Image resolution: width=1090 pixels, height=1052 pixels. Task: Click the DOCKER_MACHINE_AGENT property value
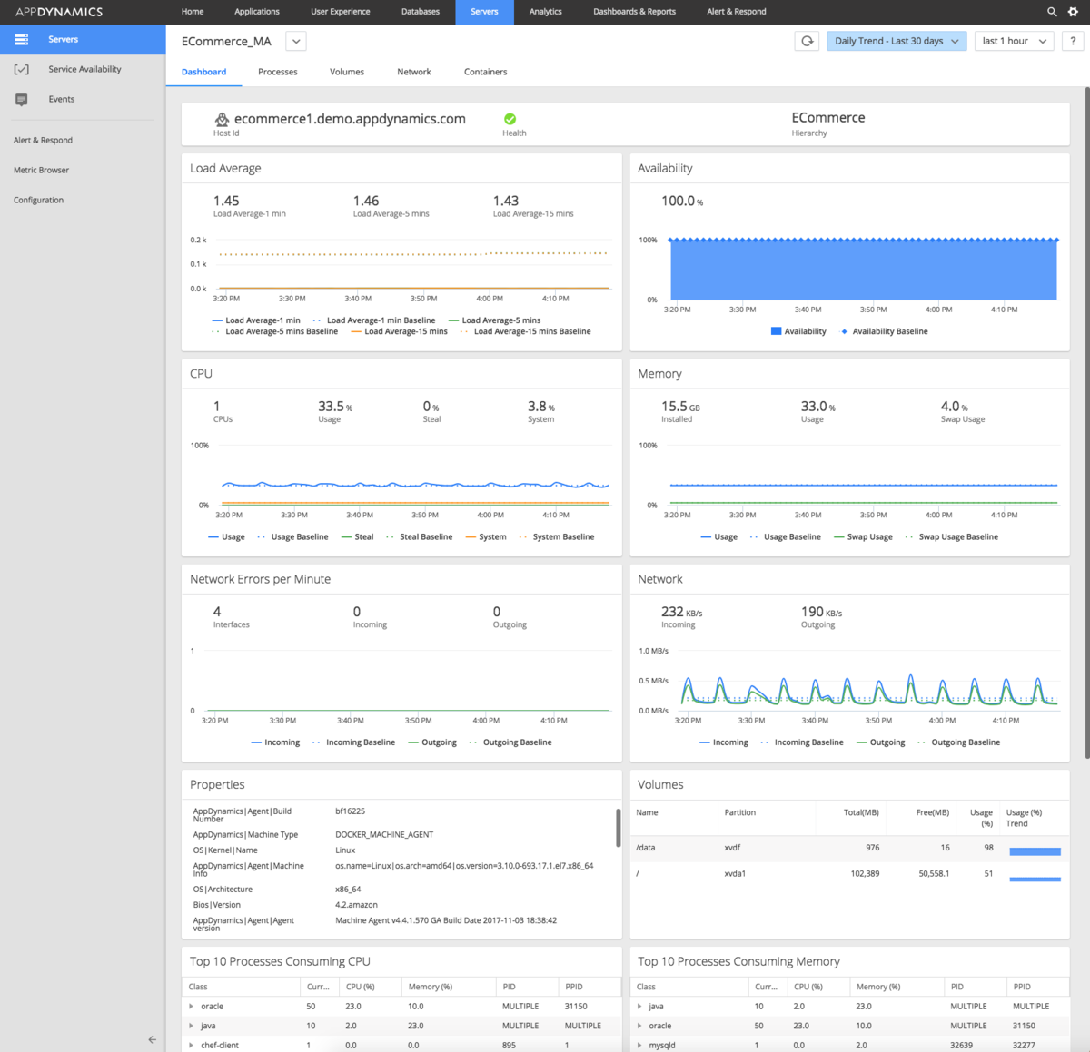coord(384,834)
